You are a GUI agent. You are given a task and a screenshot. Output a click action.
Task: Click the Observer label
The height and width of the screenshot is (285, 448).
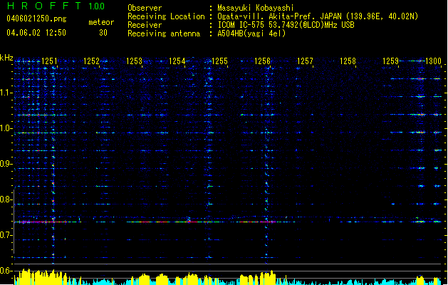(x=145, y=8)
